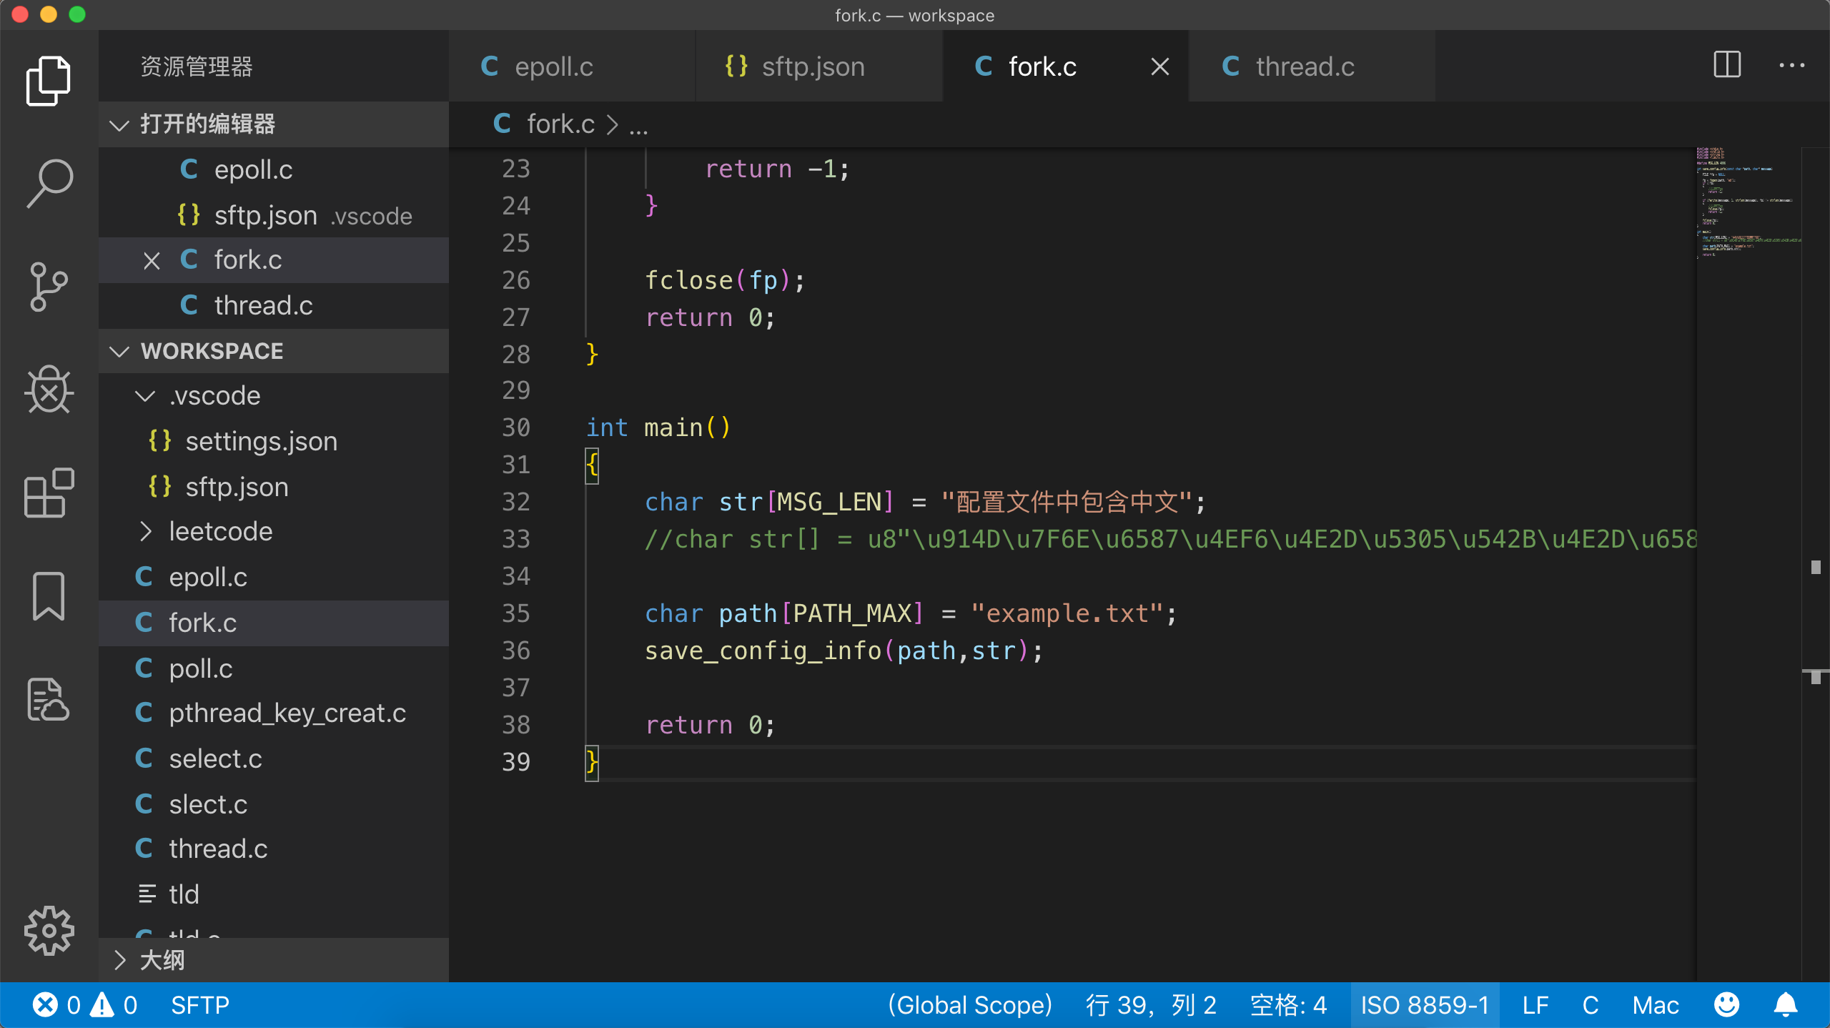Viewport: 1830px width, 1028px height.
Task: Click the split editor right icon
Action: 1726,66
